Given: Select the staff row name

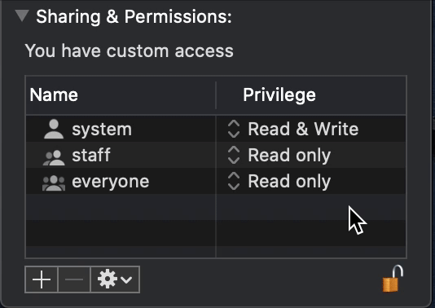Looking at the screenshot, I should pos(91,155).
